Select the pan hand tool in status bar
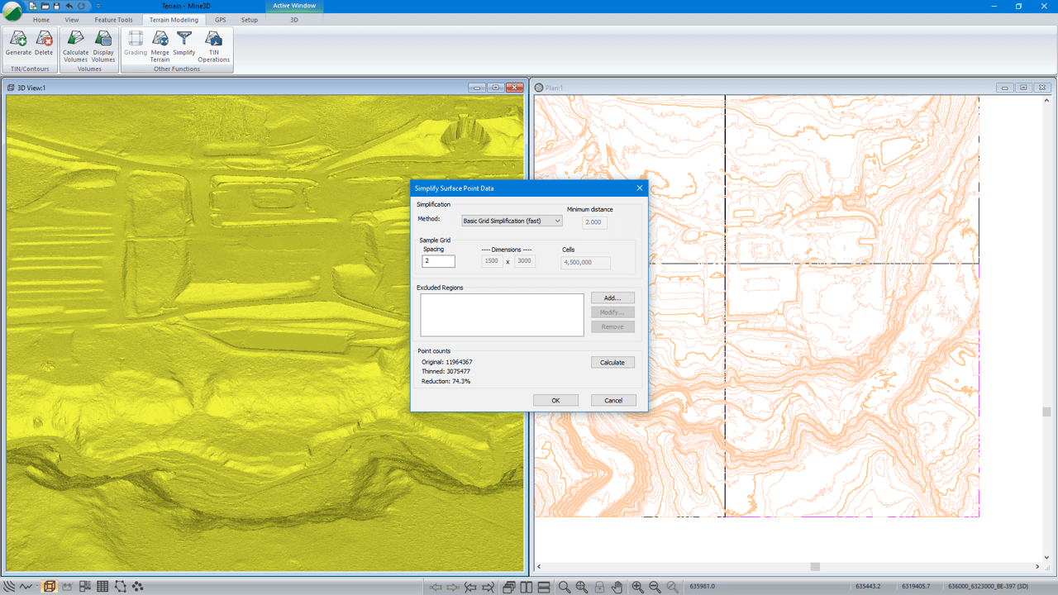 [617, 587]
